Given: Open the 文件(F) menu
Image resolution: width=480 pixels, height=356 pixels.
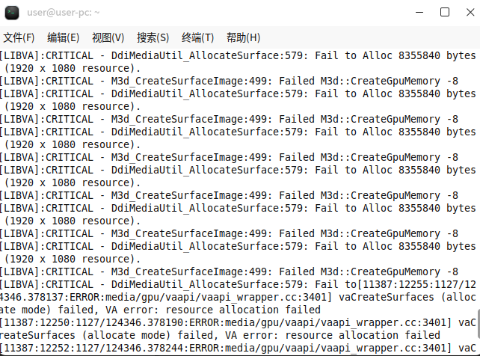Looking at the screenshot, I should click(x=19, y=37).
